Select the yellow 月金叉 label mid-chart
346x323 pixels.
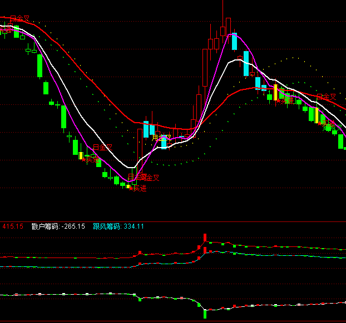point(161,137)
